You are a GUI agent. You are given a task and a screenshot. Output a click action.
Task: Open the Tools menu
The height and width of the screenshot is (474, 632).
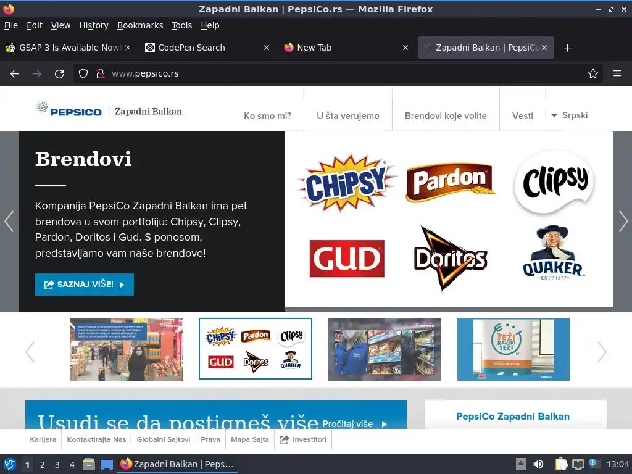[x=182, y=25]
